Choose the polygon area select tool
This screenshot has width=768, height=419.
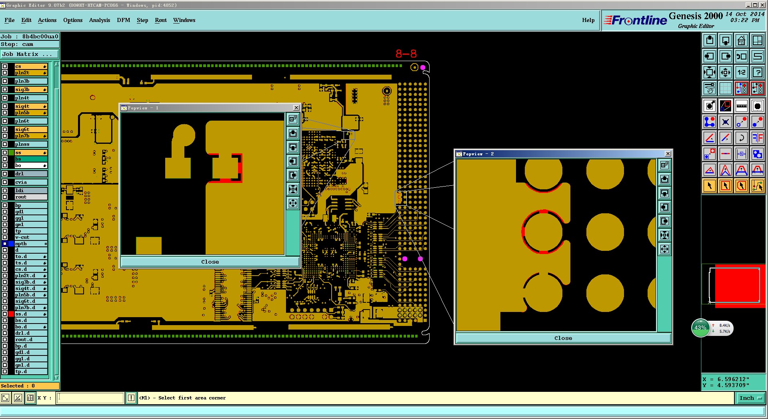tap(741, 186)
